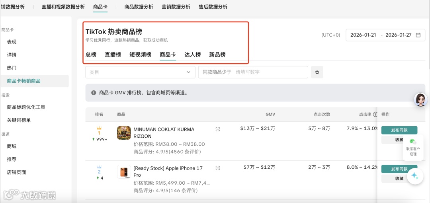This screenshot has width=430, height=203.
Task: Open the customer service avatar icon
Action: coord(420,100)
